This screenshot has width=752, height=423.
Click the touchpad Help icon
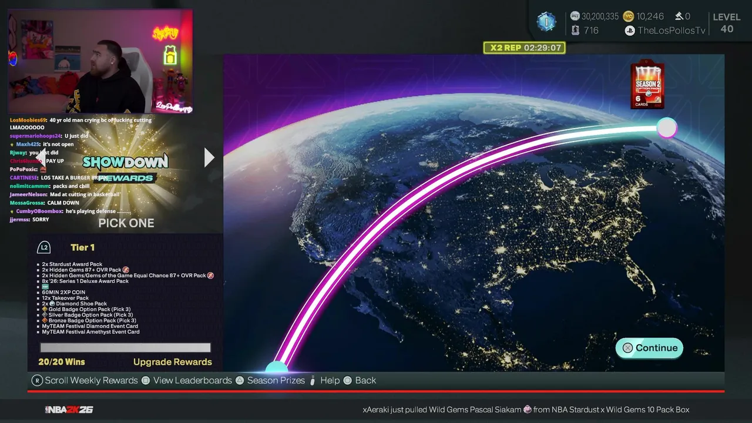[x=313, y=380]
